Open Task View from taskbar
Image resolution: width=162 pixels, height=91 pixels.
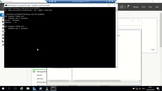pos(15,88)
